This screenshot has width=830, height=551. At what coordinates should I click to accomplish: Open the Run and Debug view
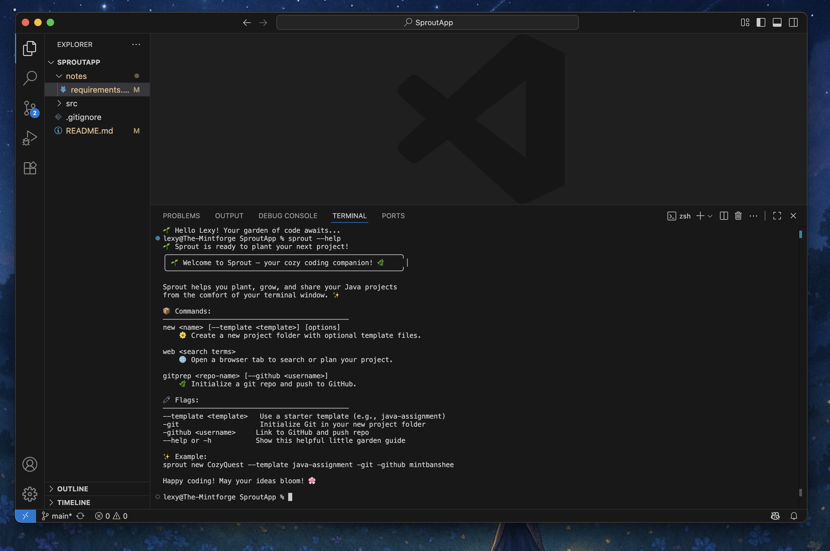coord(30,137)
